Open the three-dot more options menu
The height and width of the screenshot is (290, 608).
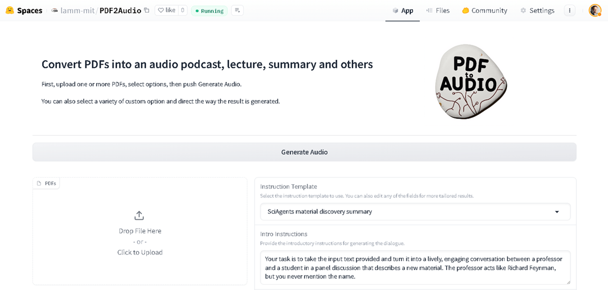[570, 10]
